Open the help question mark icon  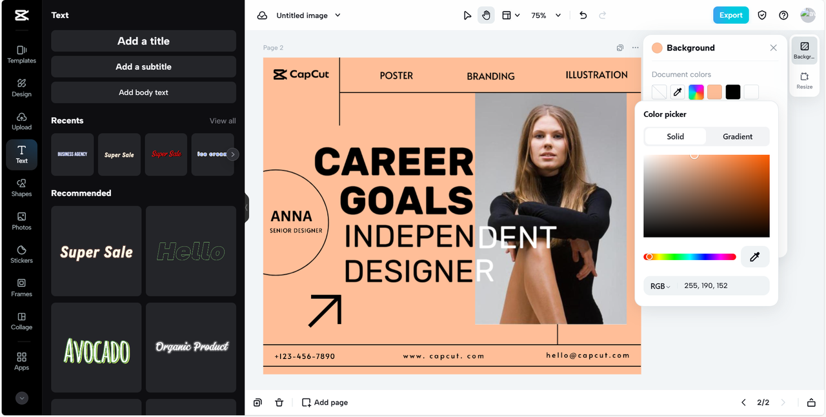click(783, 15)
